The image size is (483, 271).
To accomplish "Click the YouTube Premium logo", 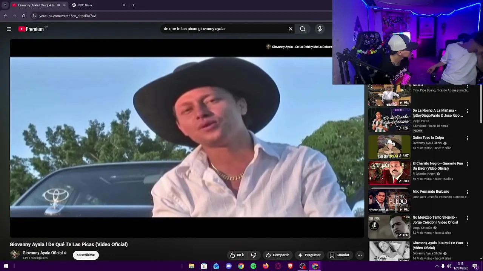I will coord(31,29).
